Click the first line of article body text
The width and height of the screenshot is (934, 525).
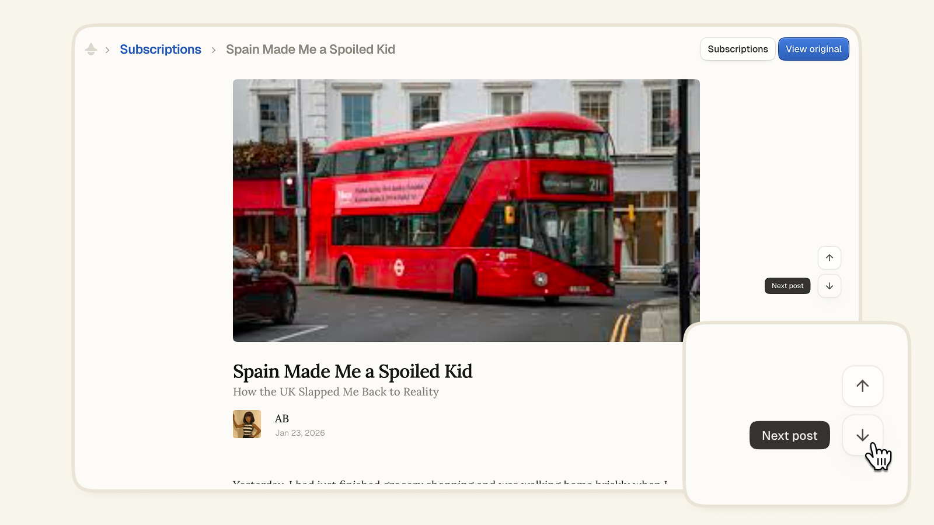point(449,484)
